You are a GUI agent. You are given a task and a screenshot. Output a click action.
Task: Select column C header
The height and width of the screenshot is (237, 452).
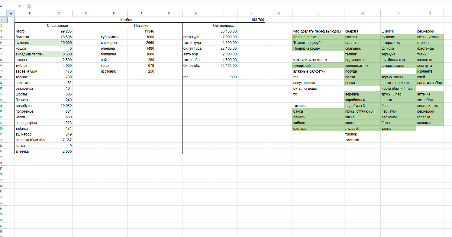(59, 13)
